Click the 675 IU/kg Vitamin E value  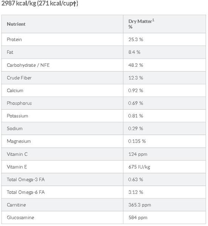[139, 167]
